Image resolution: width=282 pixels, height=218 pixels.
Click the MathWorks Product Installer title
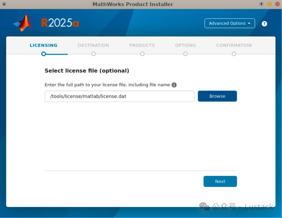coord(133,4)
